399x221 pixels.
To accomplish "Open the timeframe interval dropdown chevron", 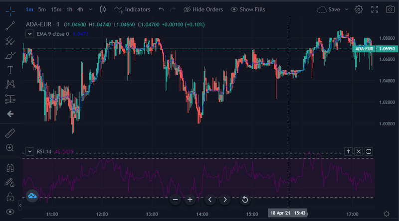I will [x=90, y=9].
